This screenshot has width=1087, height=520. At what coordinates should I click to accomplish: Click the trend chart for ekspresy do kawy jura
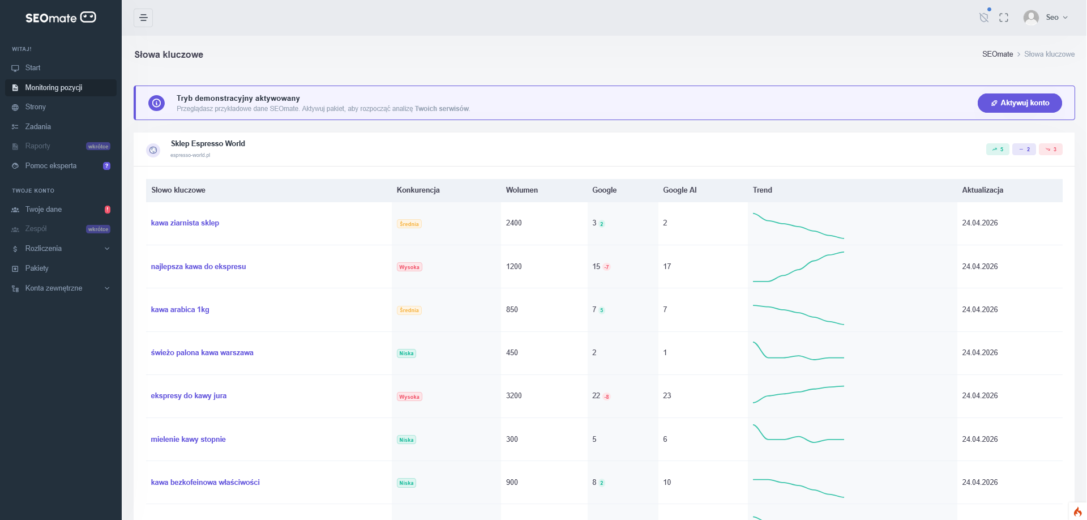(798, 394)
